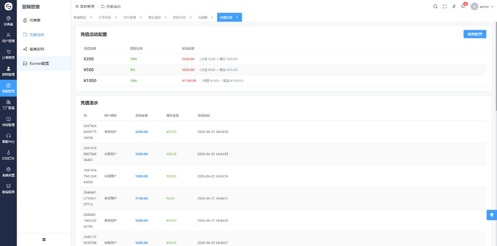Image resolution: width=497 pixels, height=246 pixels.
Task: Switch to the 文件管理 tab
Action: point(130,17)
